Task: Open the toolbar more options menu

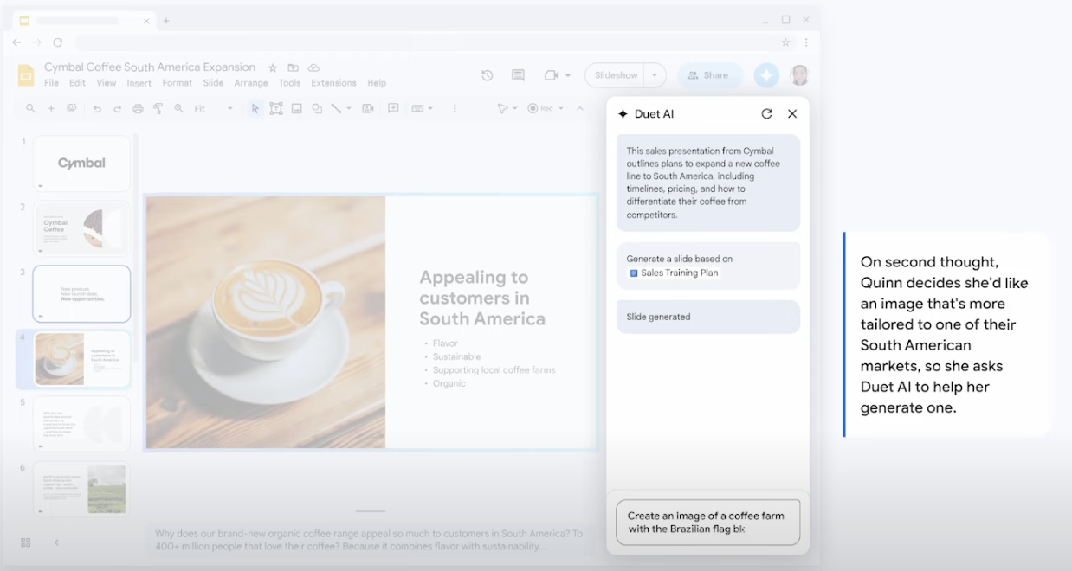Action: coord(455,108)
